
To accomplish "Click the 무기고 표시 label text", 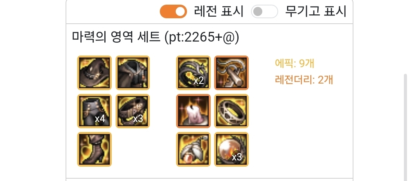I will (x=315, y=12).
